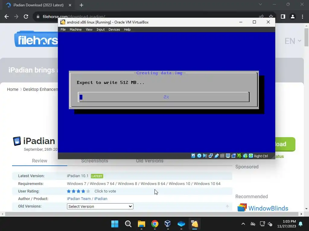Click the page vertical scrollbar thumb
Screen dimensions: 309x231
coord(306,37)
